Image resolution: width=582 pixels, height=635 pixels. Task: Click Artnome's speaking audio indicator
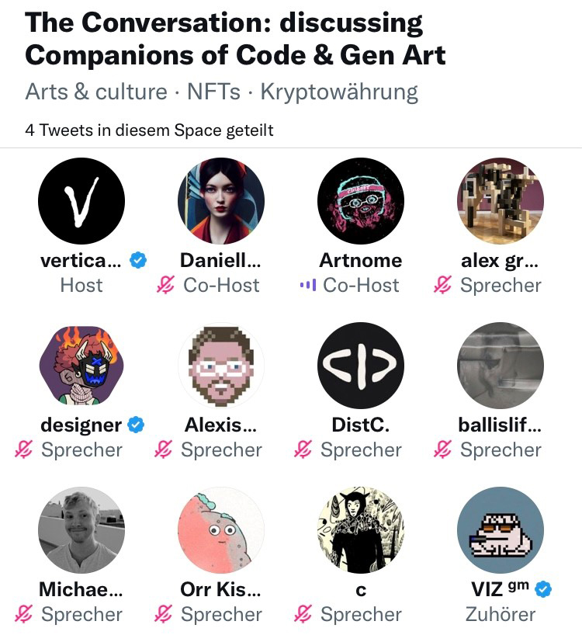coord(308,286)
